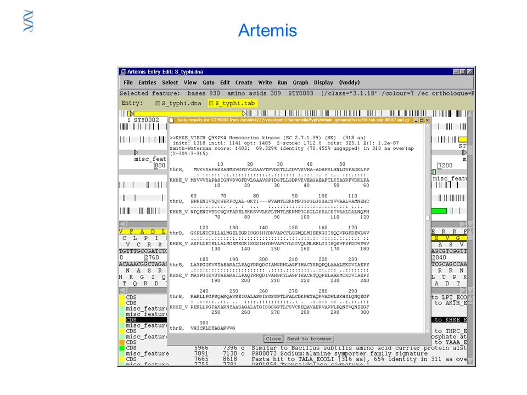Image resolution: width=527 pixels, height=395 pixels.
Task: Click fasta results scrollbar up arrow
Action: [x=428, y=126]
